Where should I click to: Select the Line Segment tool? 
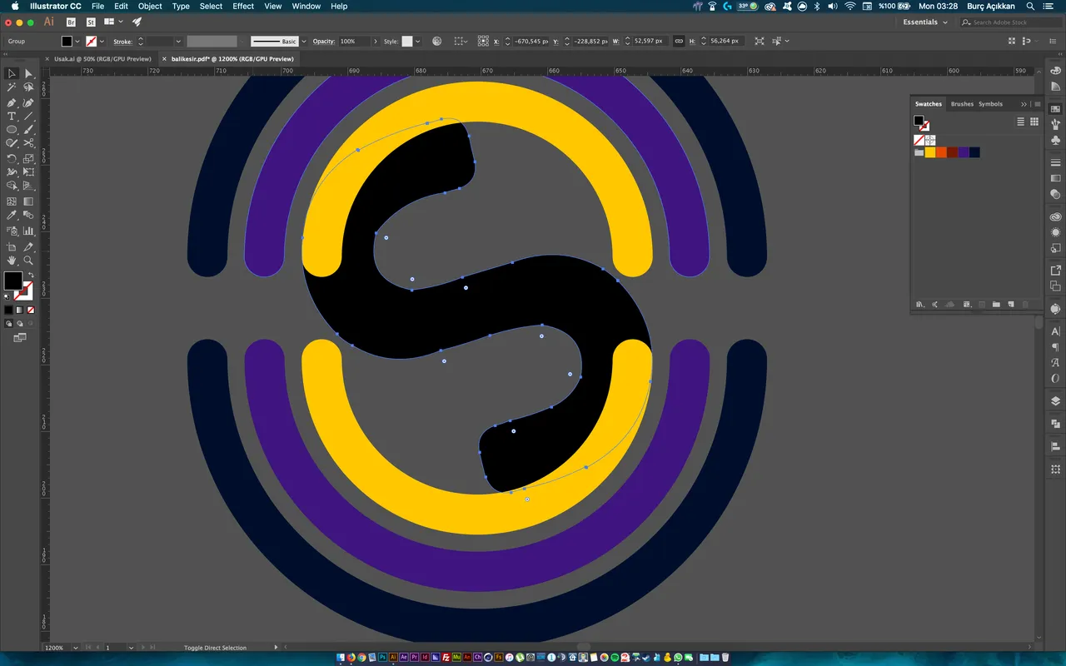click(x=28, y=116)
